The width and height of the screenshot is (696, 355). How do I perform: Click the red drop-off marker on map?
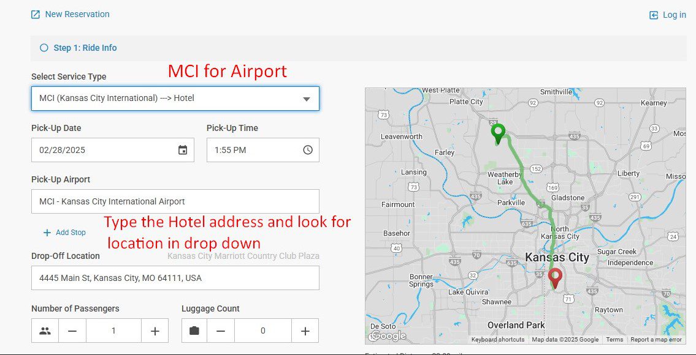[555, 278]
